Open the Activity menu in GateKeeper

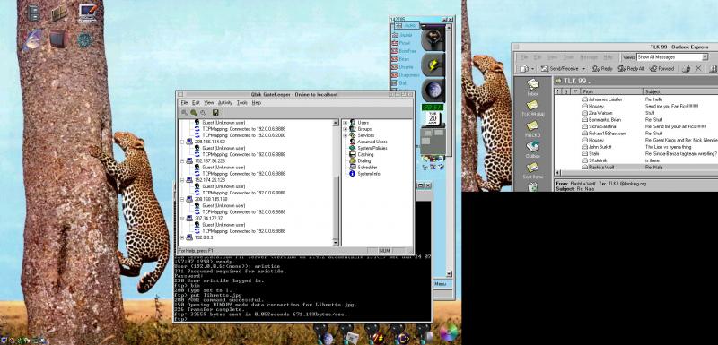[225, 103]
